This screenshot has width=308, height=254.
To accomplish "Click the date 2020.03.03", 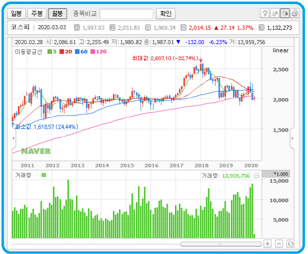I will coord(52,27).
